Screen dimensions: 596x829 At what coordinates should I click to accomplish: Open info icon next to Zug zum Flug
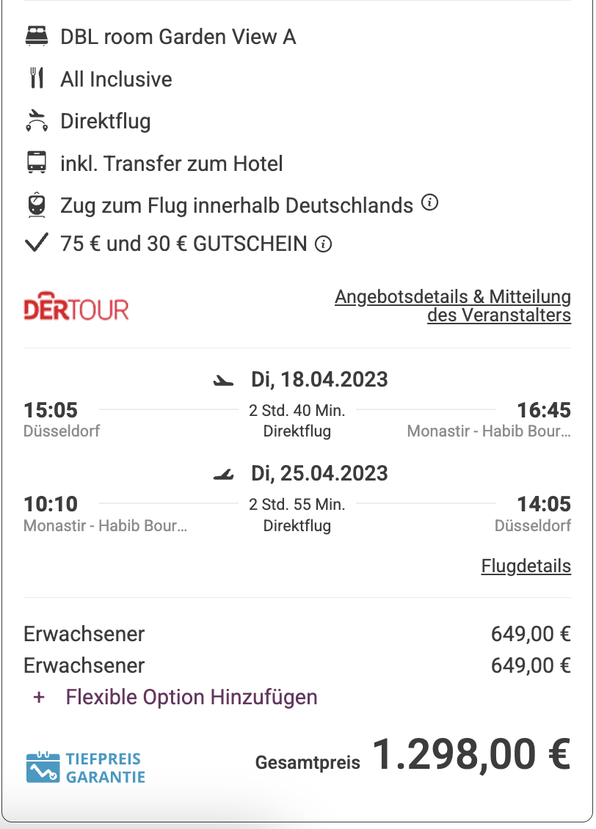(x=429, y=202)
